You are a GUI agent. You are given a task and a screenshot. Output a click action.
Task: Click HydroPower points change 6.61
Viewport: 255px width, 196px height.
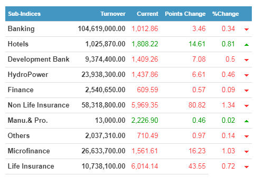[x=199, y=75]
